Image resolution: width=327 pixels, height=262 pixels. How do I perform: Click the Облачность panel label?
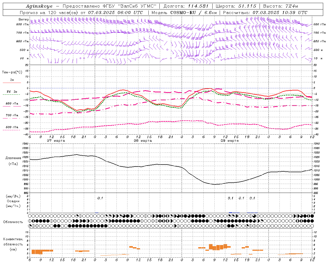[13, 222]
